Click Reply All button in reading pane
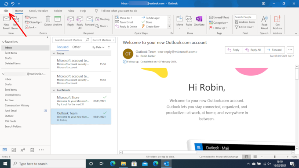This screenshot has height=168, width=299. tap(253, 50)
